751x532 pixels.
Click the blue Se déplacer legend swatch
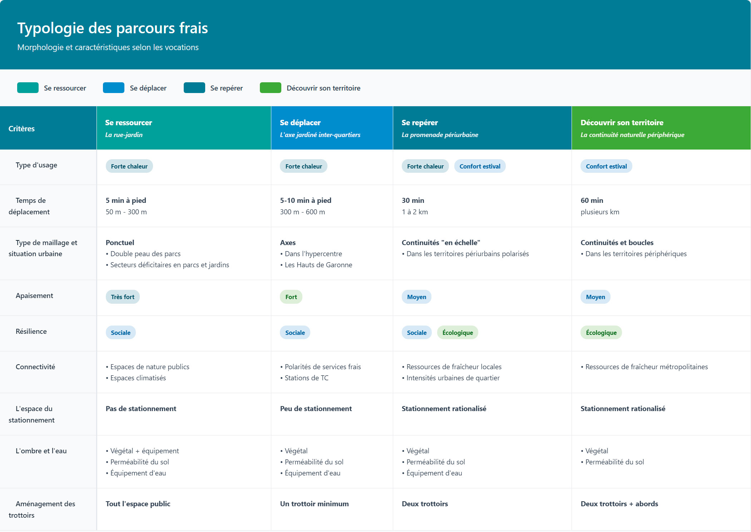[x=113, y=88]
